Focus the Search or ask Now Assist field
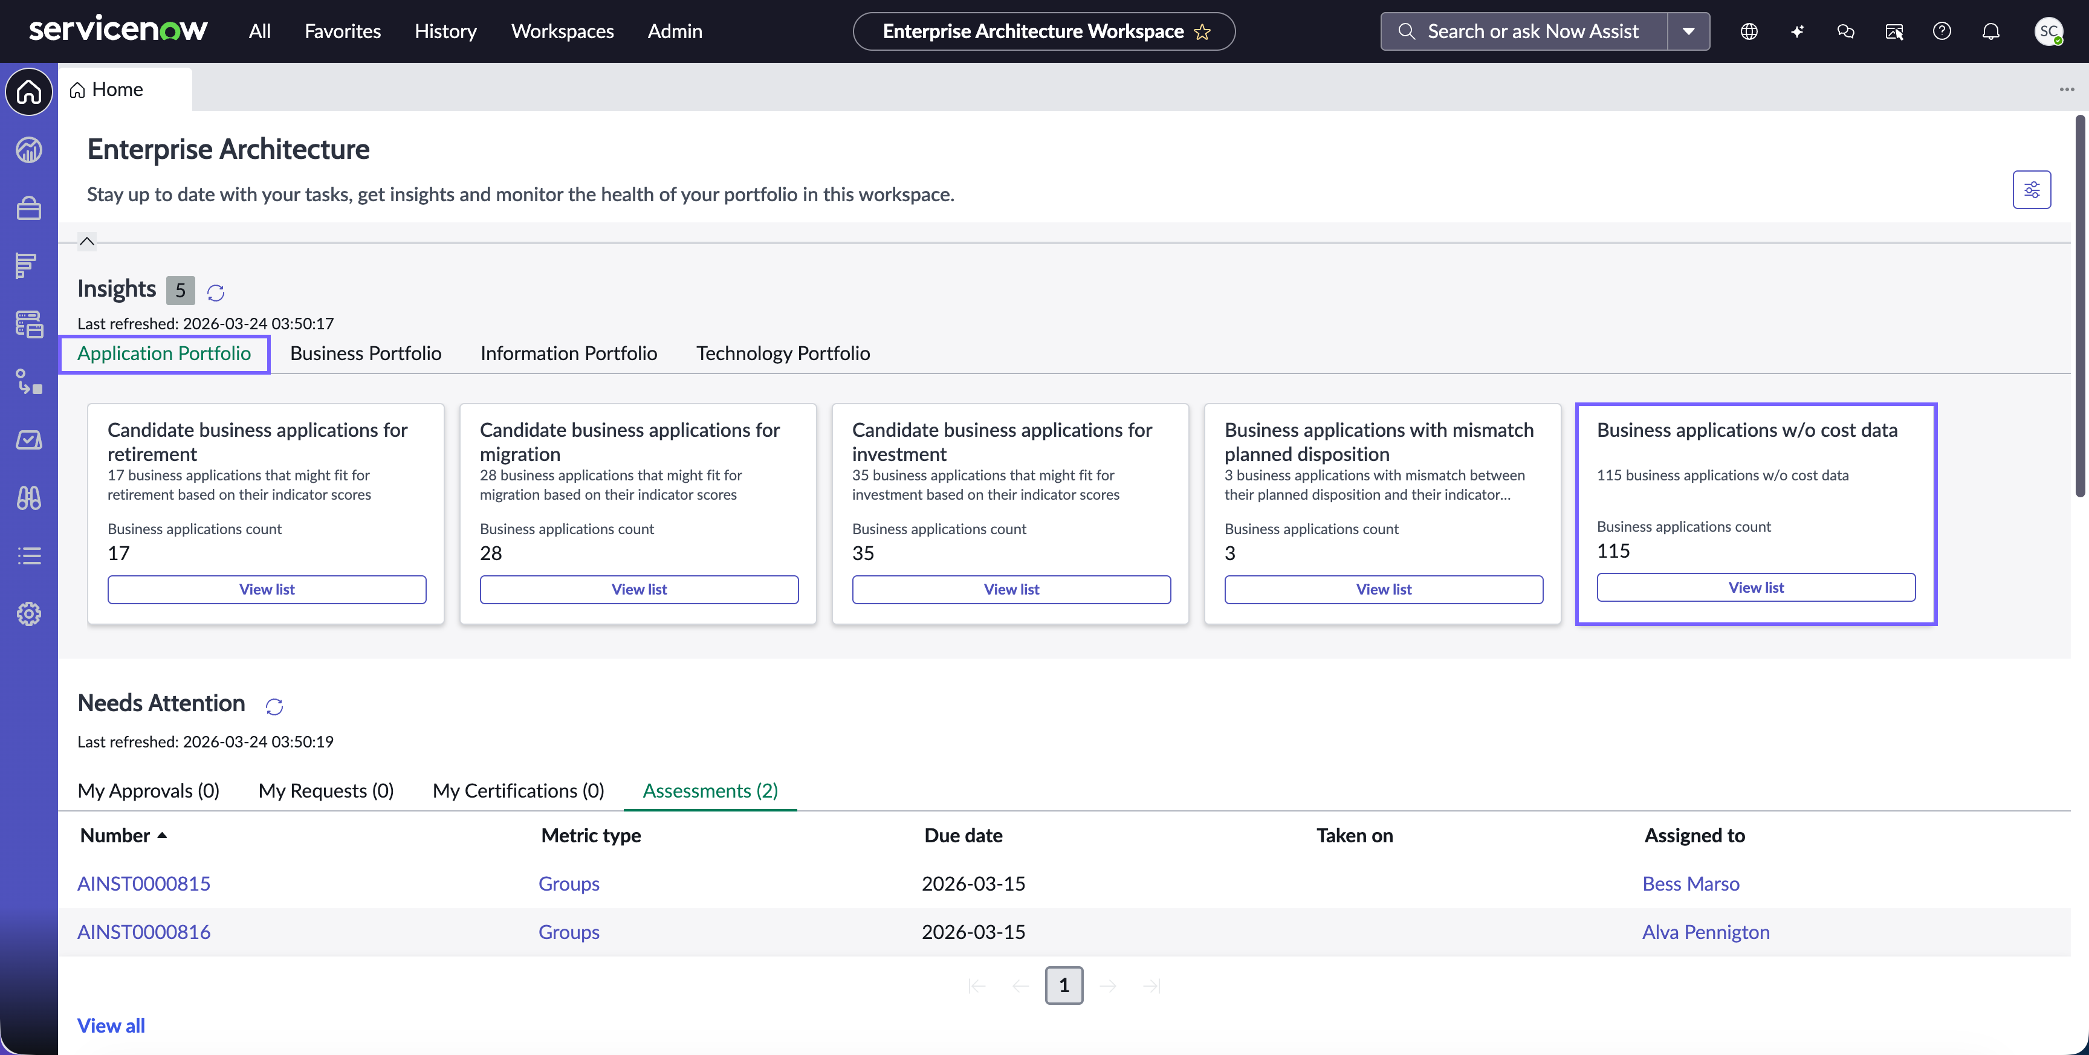Viewport: 2089px width, 1055px height. pyautogui.click(x=1524, y=31)
